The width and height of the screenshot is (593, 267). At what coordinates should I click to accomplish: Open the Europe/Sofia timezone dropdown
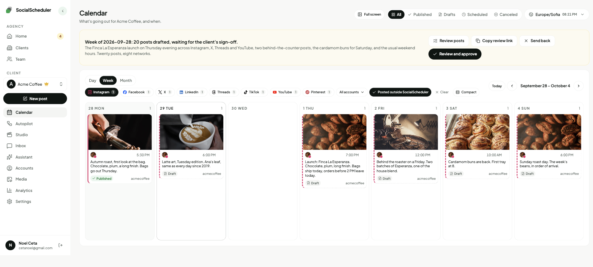coord(557,14)
